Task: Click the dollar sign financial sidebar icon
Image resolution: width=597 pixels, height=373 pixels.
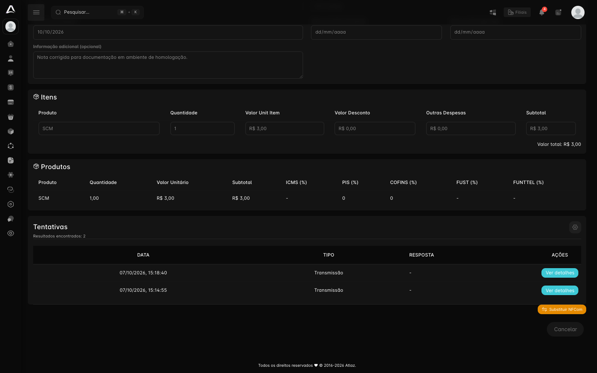Action: (11, 87)
